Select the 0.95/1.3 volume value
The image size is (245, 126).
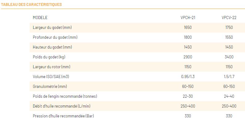pos(188,77)
